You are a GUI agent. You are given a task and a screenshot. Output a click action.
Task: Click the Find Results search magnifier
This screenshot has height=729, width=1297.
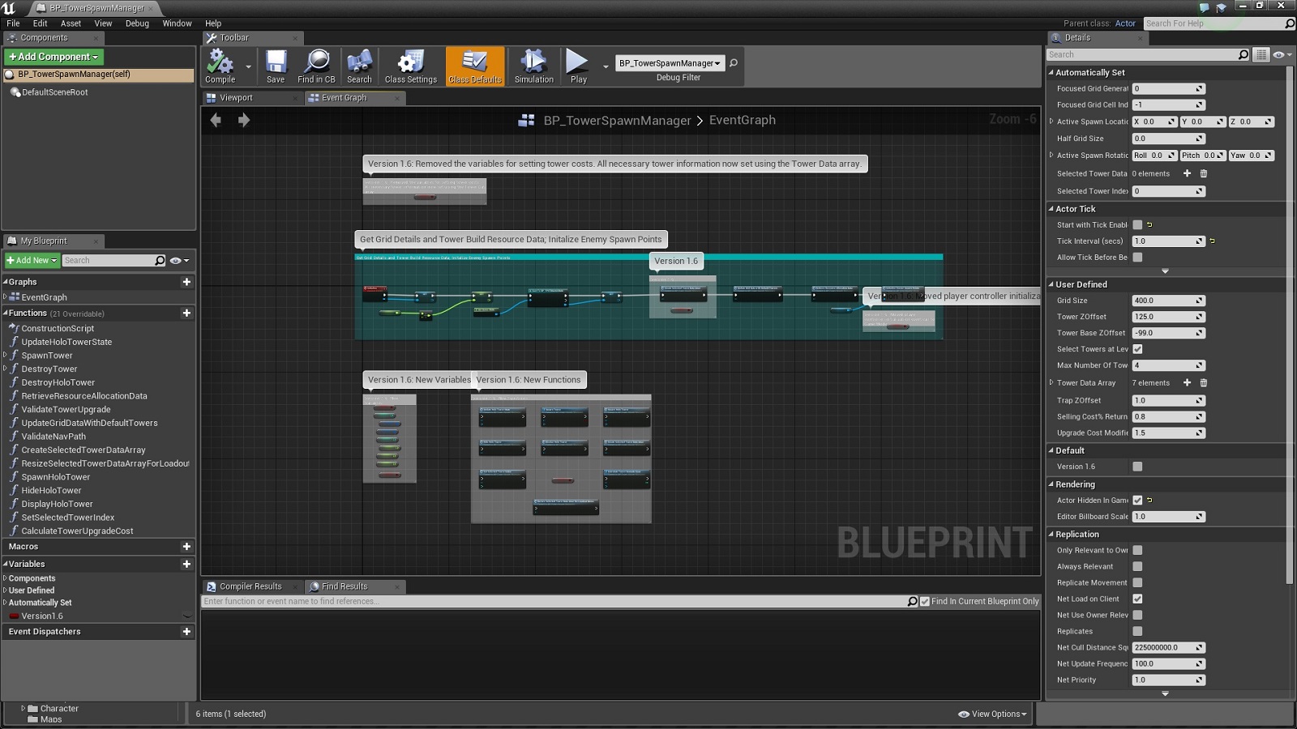(912, 601)
